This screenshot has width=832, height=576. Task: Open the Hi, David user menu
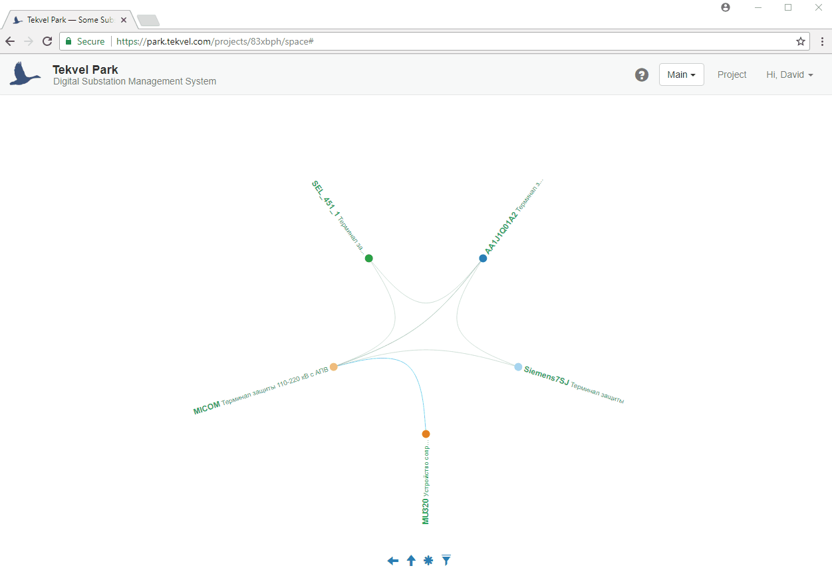coord(789,74)
